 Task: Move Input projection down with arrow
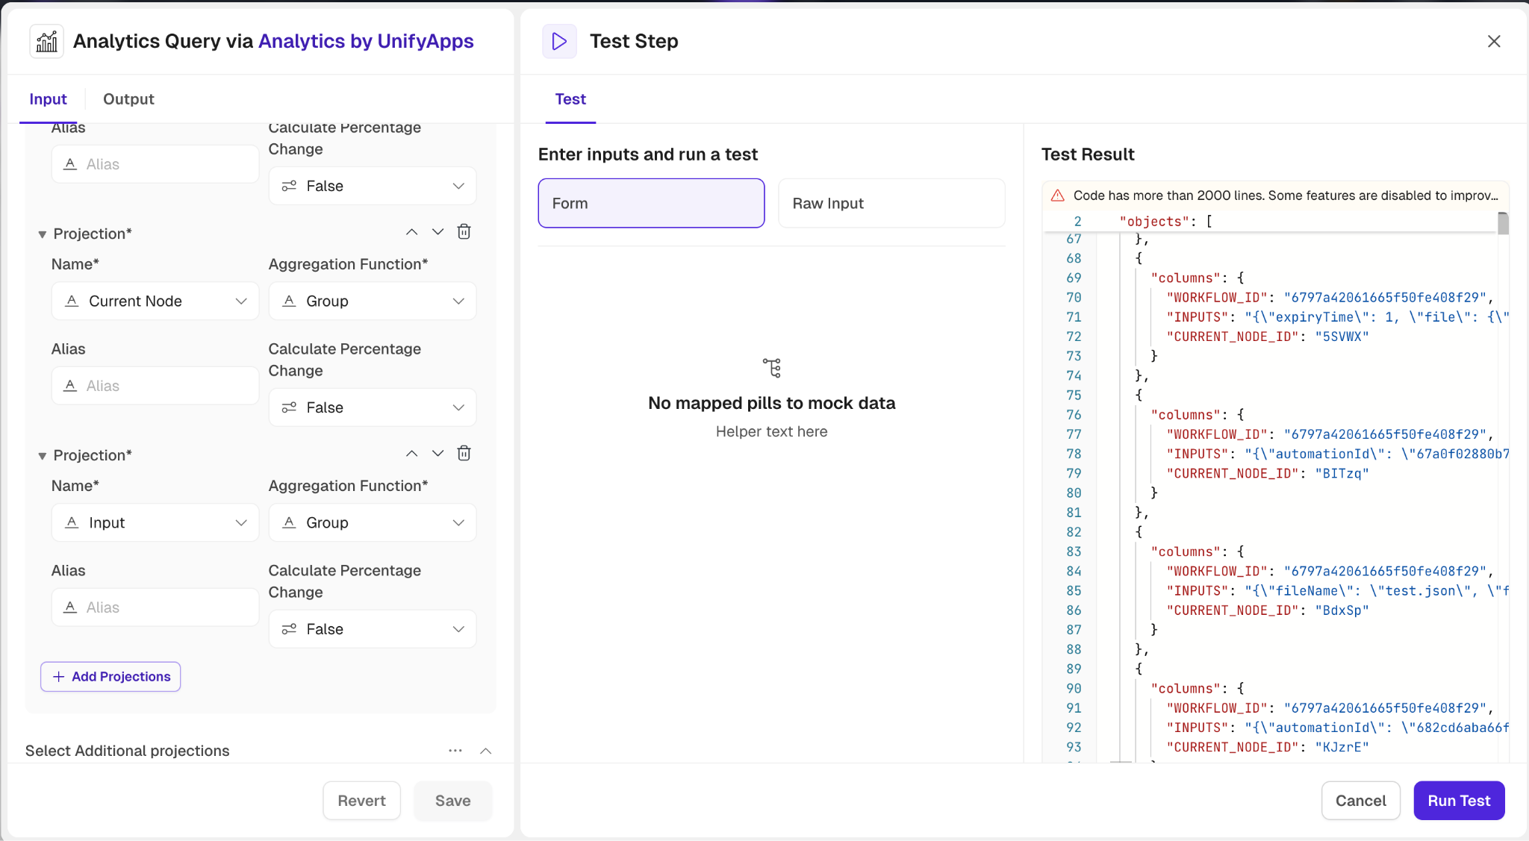pyautogui.click(x=438, y=454)
